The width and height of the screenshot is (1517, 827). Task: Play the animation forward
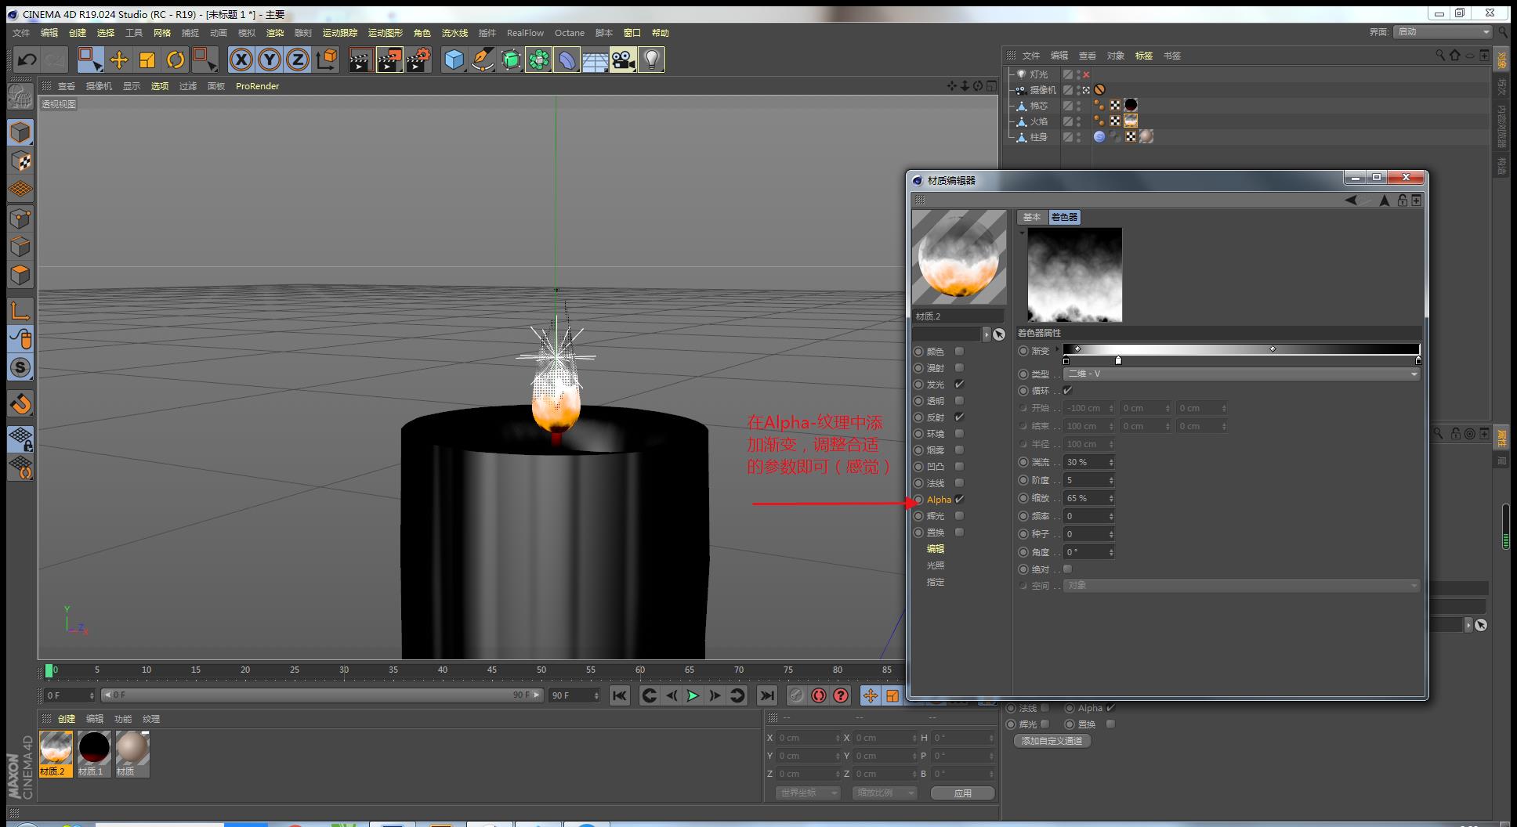[693, 695]
